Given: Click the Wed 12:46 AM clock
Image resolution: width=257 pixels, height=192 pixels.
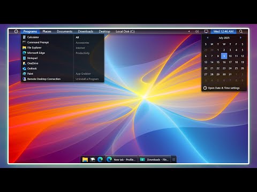Looking at the screenshot, I should click(223, 31).
